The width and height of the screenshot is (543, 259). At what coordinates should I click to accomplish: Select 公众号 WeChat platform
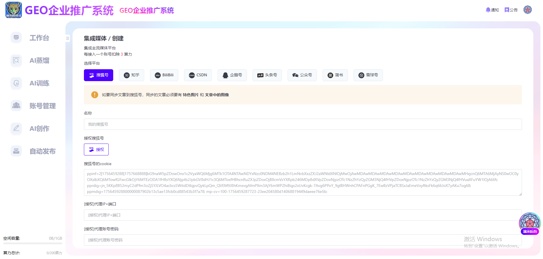[x=302, y=75]
